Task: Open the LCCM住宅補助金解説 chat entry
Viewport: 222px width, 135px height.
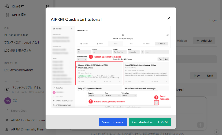Action: pyautogui.click(x=18, y=70)
